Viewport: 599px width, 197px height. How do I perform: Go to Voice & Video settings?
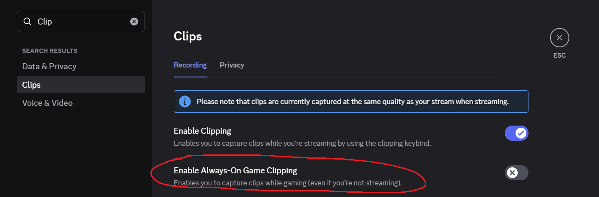pos(47,103)
